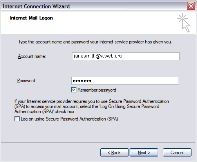Screen dimensions: 197x162
Task: Click the 'Log on using Secure Password Authentication (SPA)' label
Action: click(69, 119)
